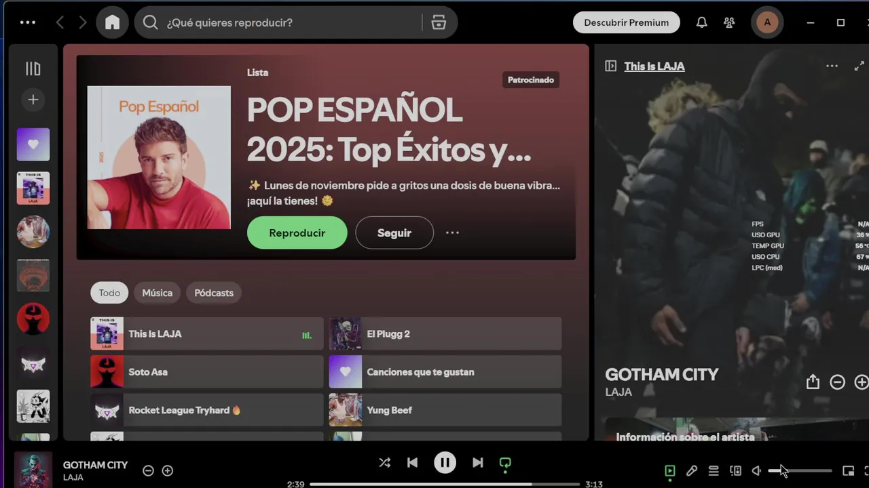
Task: Select the Música filter chip
Action: click(x=158, y=293)
